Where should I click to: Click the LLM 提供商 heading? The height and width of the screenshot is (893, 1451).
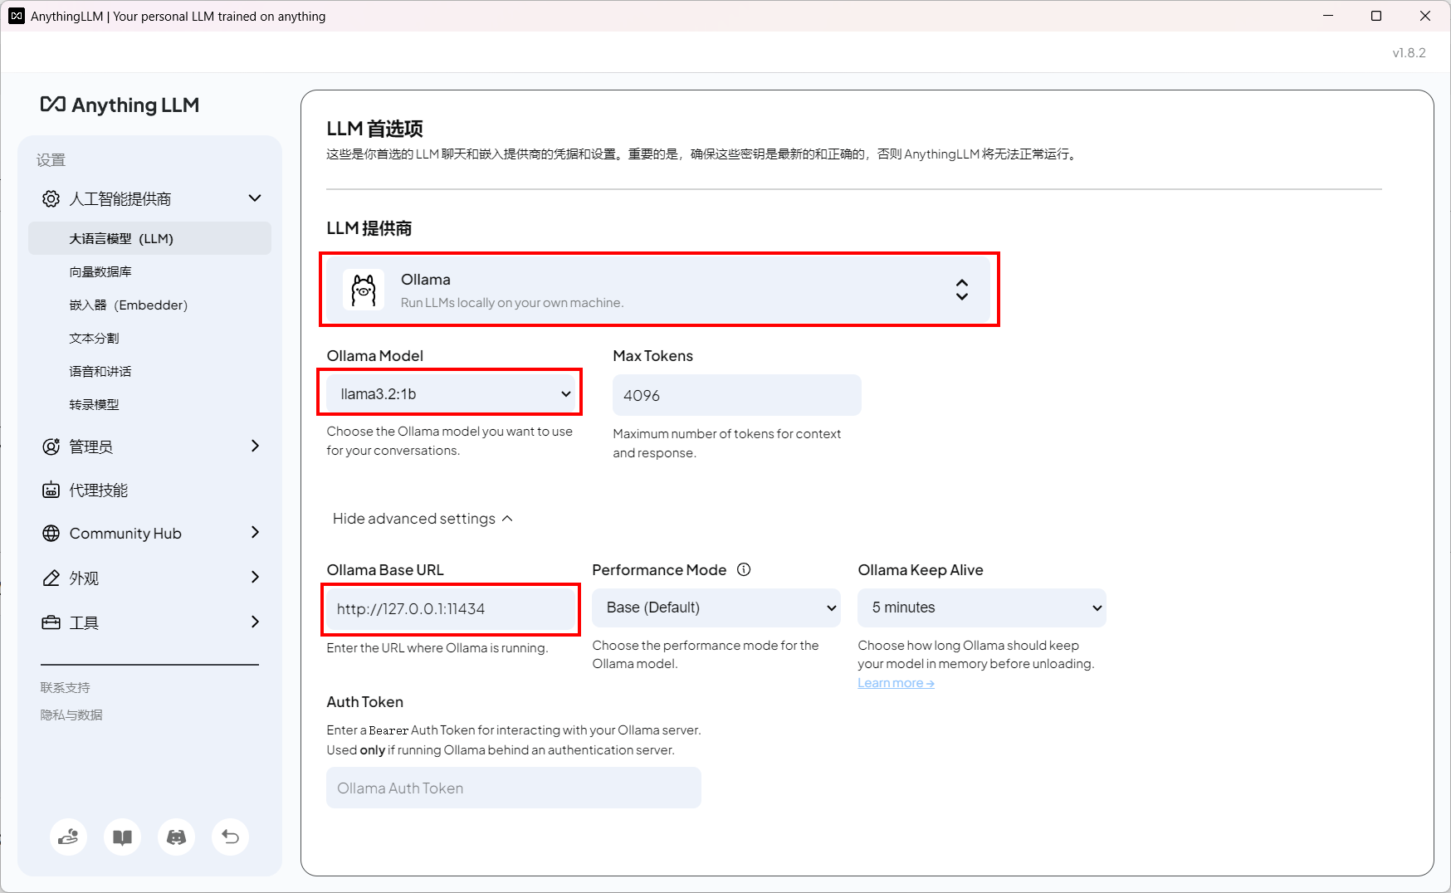[369, 228]
